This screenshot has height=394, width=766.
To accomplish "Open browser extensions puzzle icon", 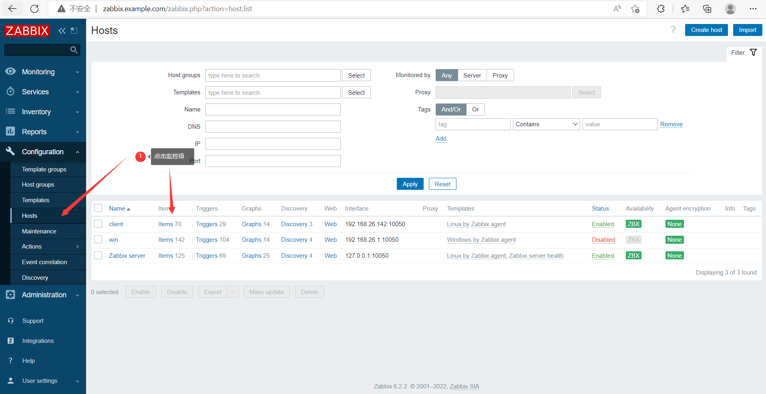I will tap(661, 9).
